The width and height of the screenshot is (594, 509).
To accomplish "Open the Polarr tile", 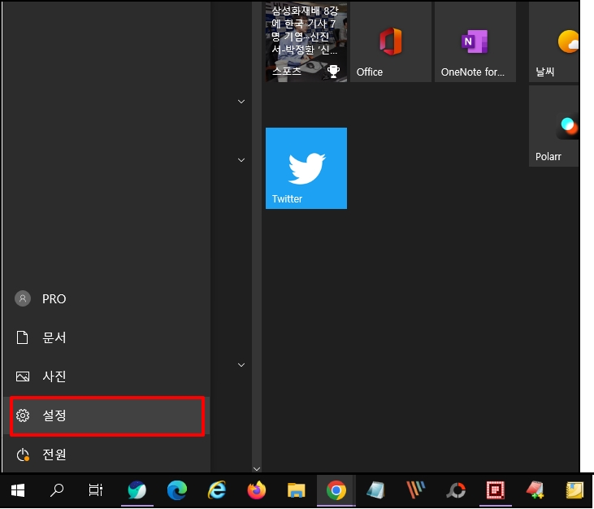I will click(x=554, y=126).
